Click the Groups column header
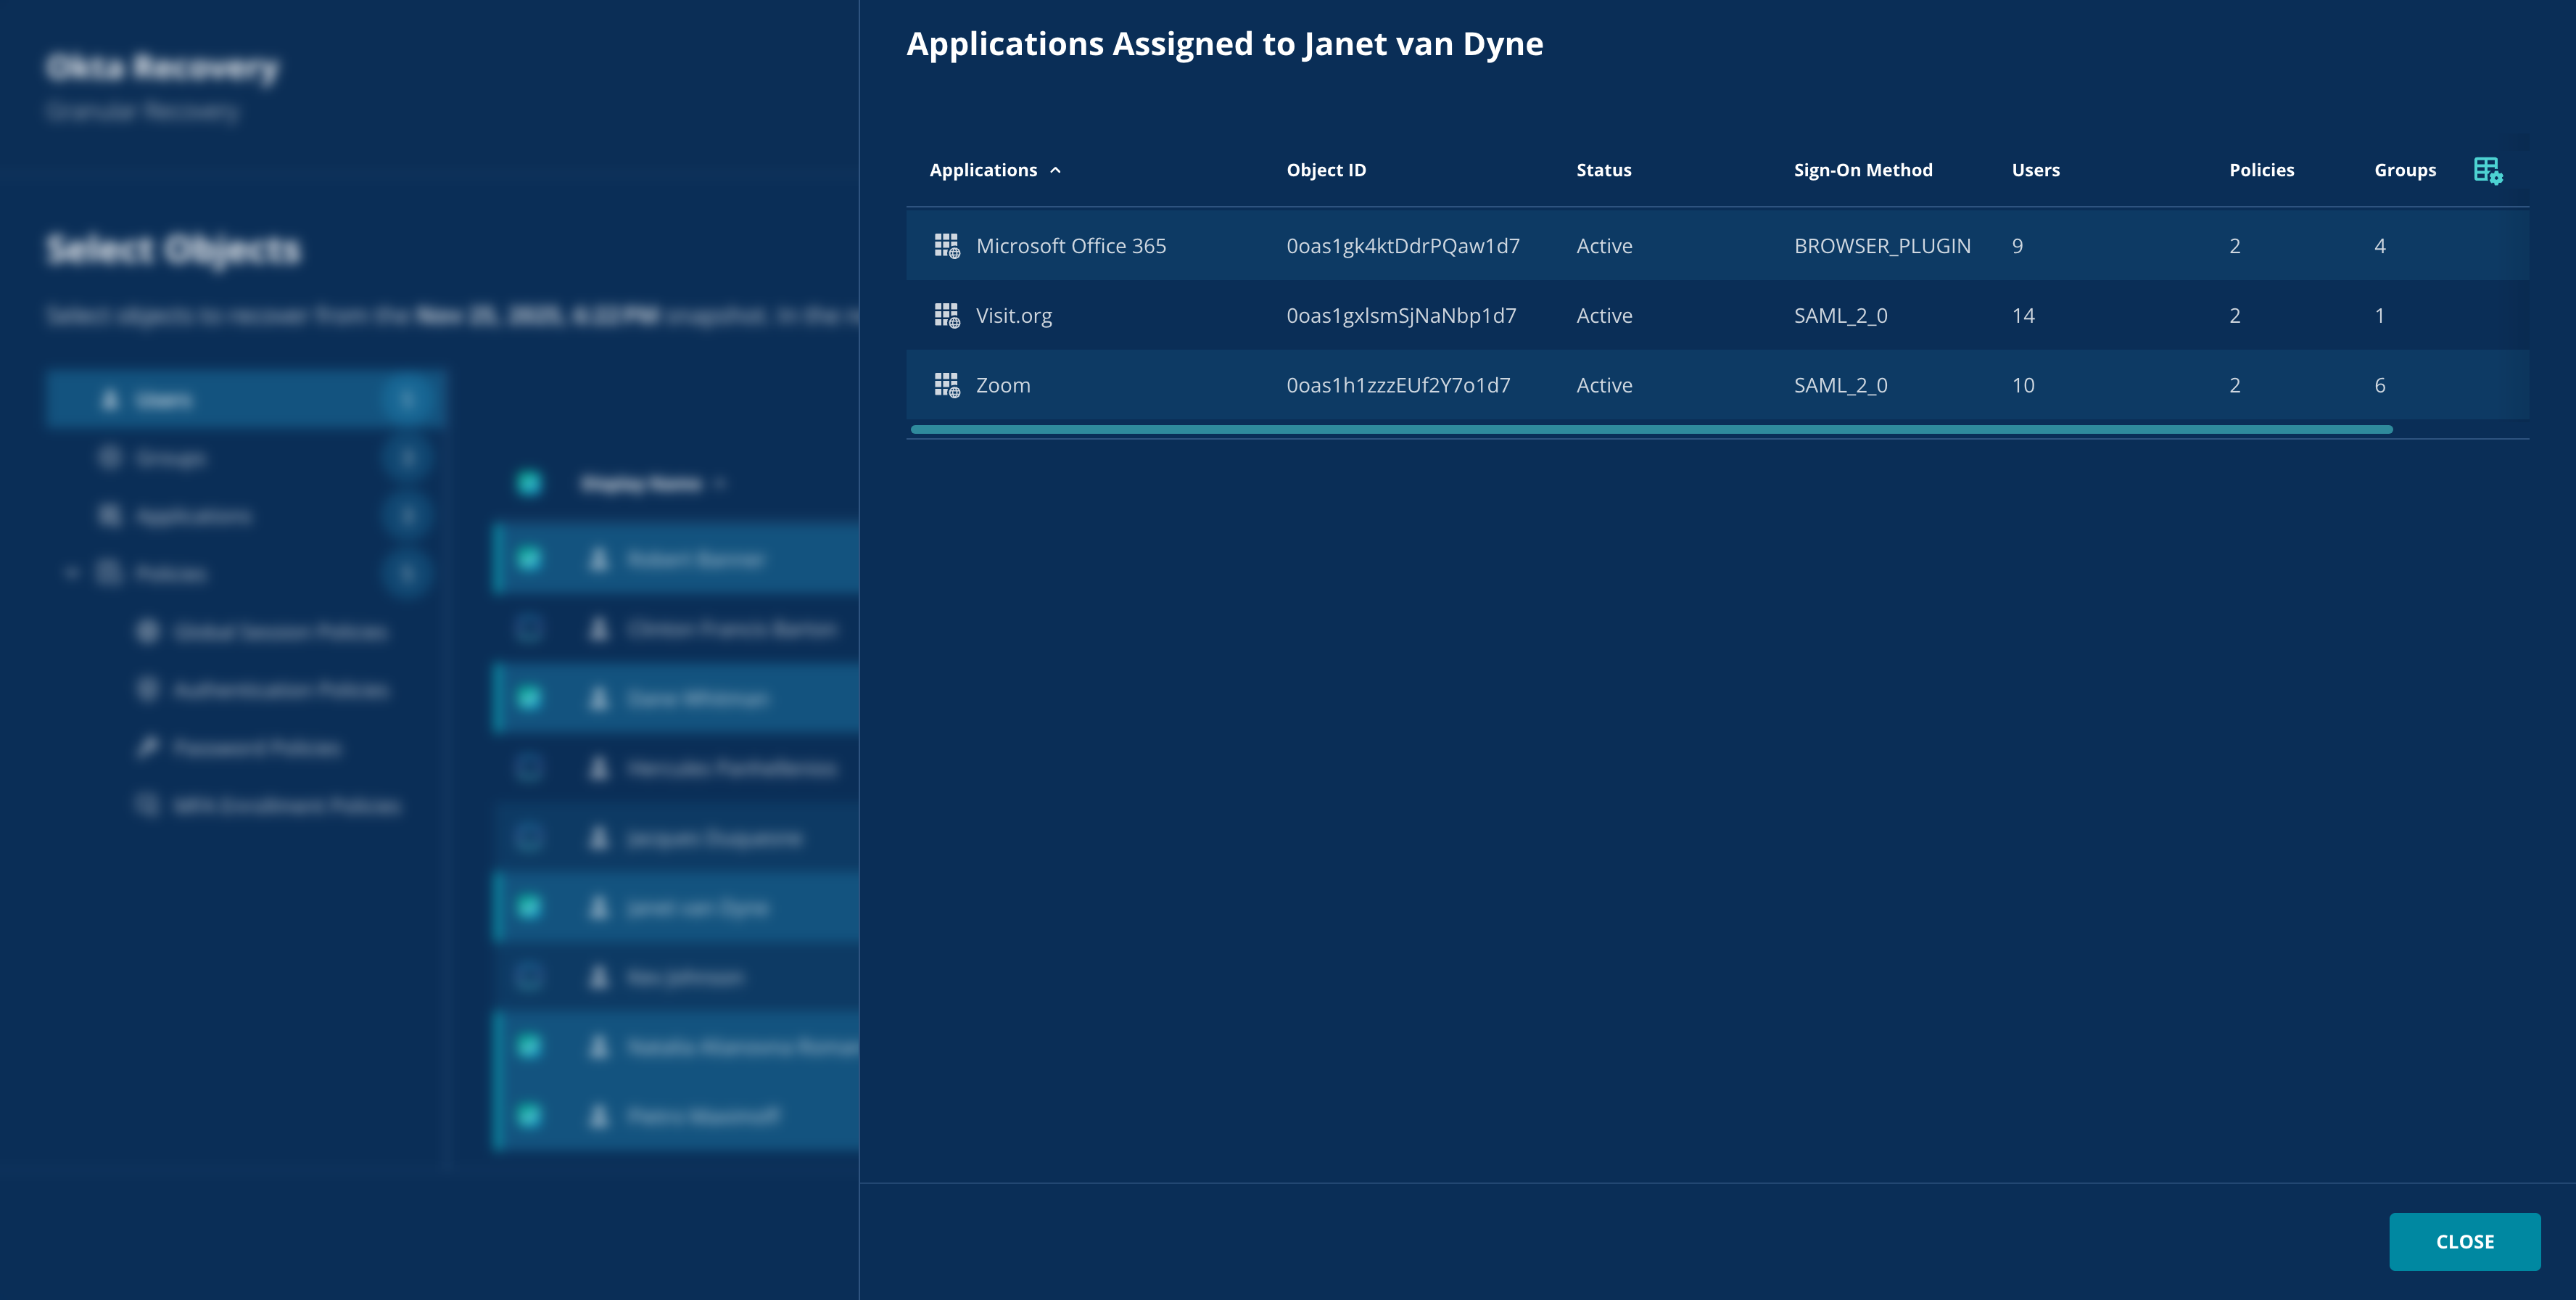 [x=2404, y=171]
